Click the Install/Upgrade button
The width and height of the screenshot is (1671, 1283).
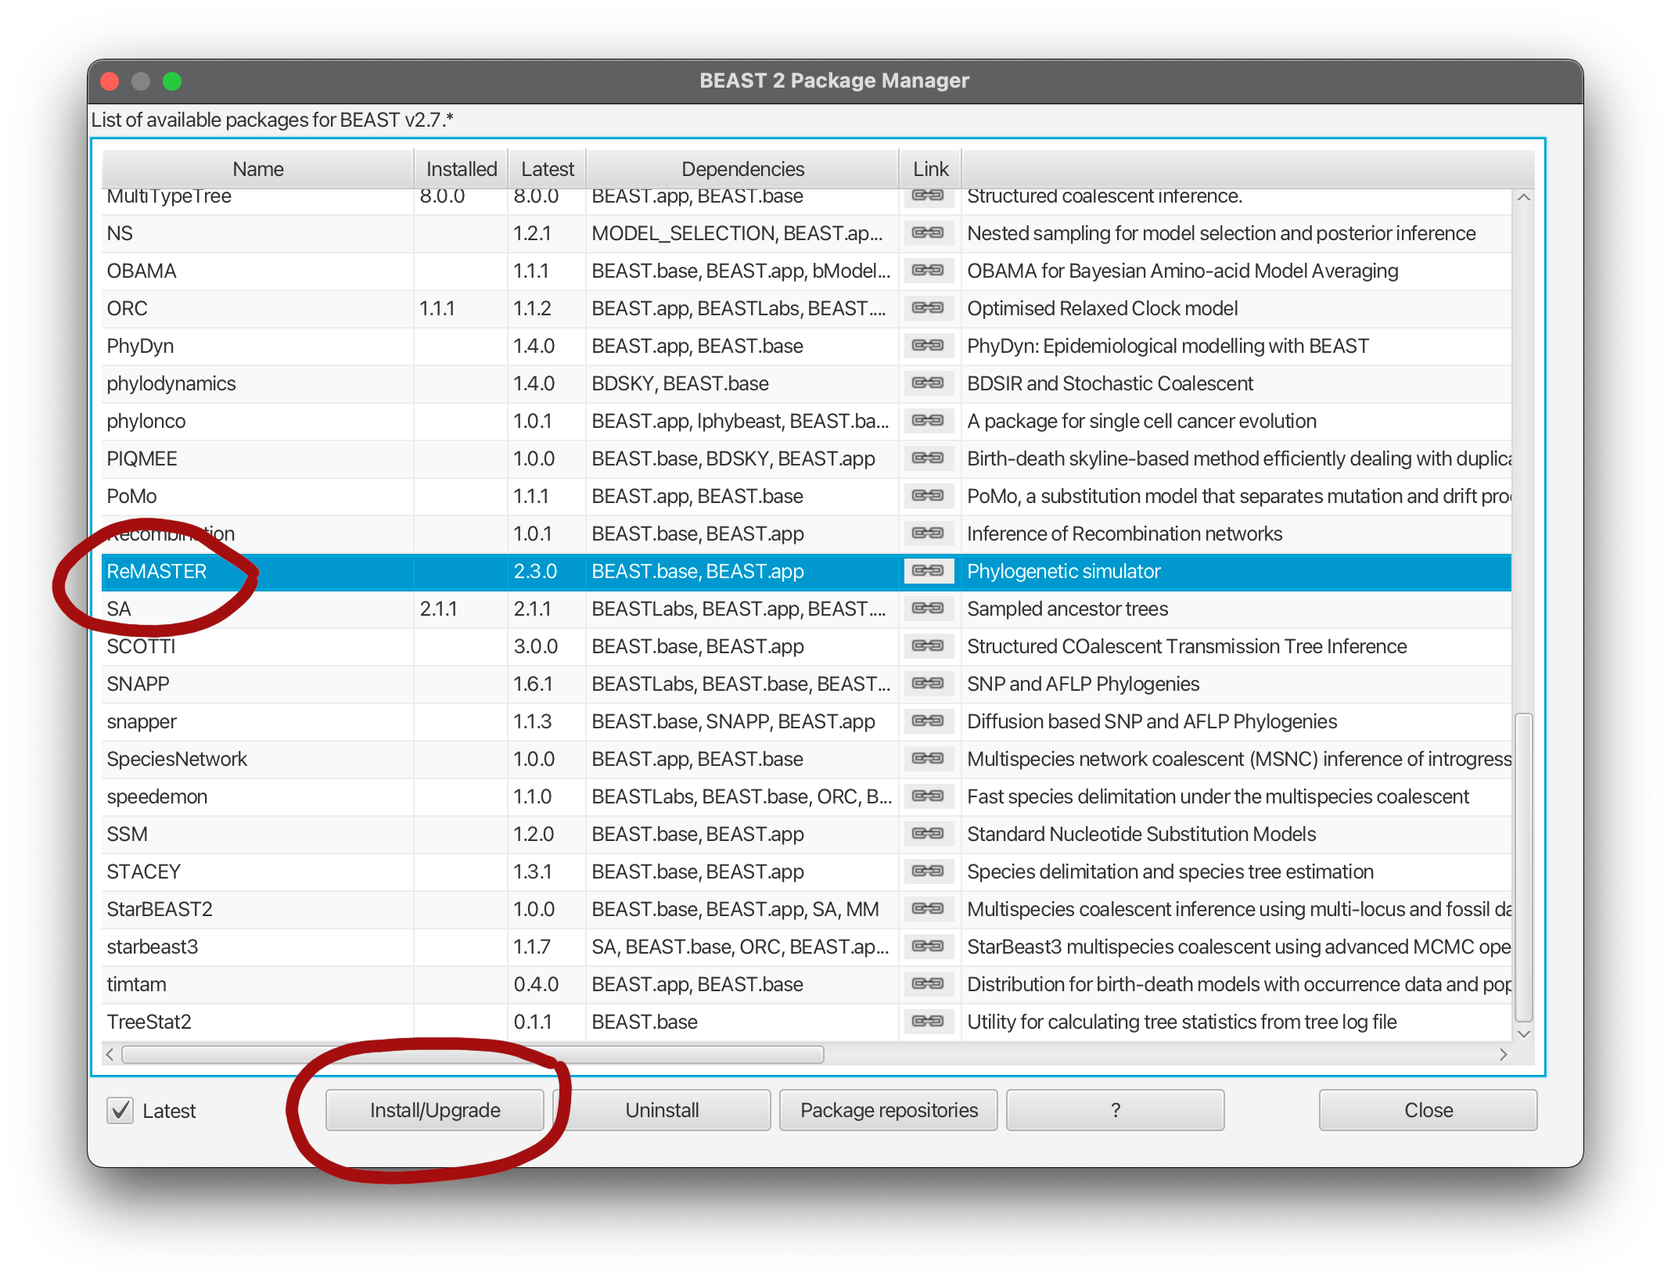coord(435,1110)
